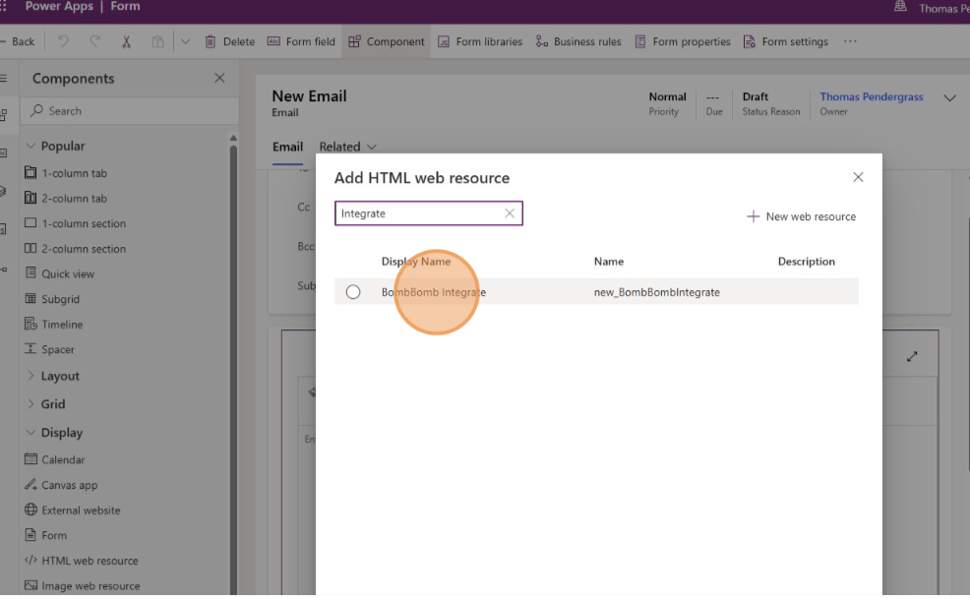
Task: Open Business rules from the toolbar
Action: [578, 41]
